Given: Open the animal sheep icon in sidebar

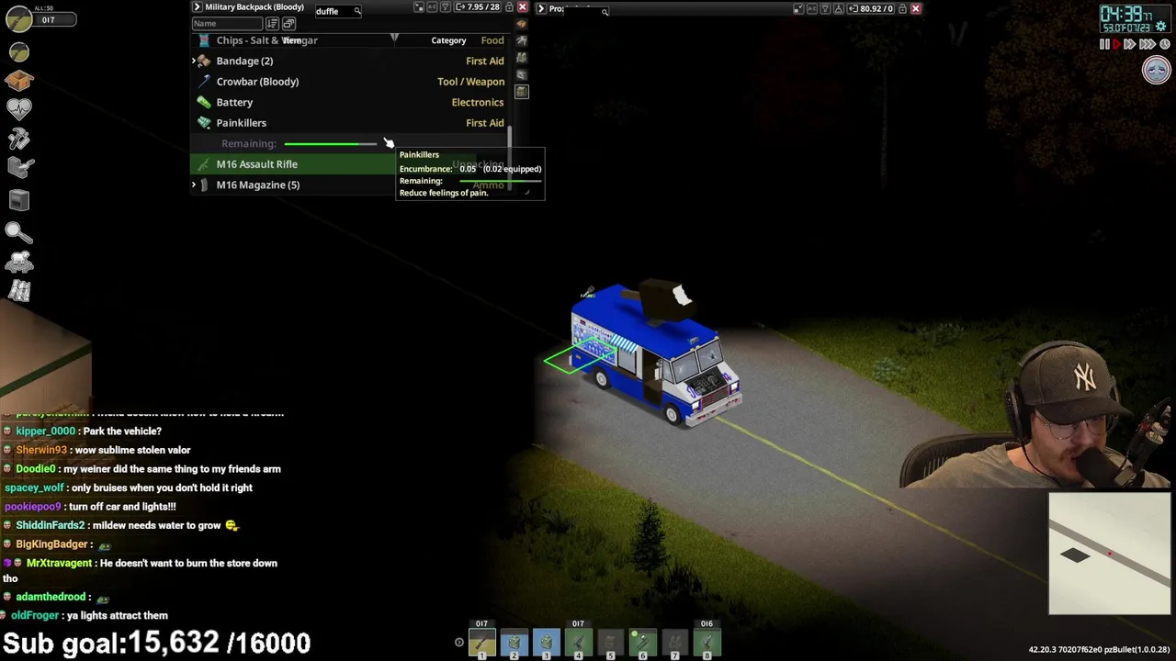Looking at the screenshot, I should click(19, 262).
